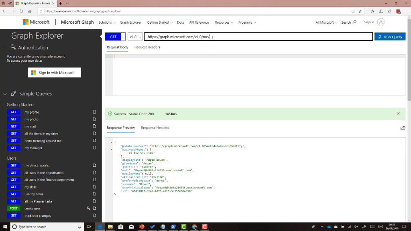Open the document icon next to my photo
The width and height of the screenshot is (411, 231).
[x=94, y=119]
